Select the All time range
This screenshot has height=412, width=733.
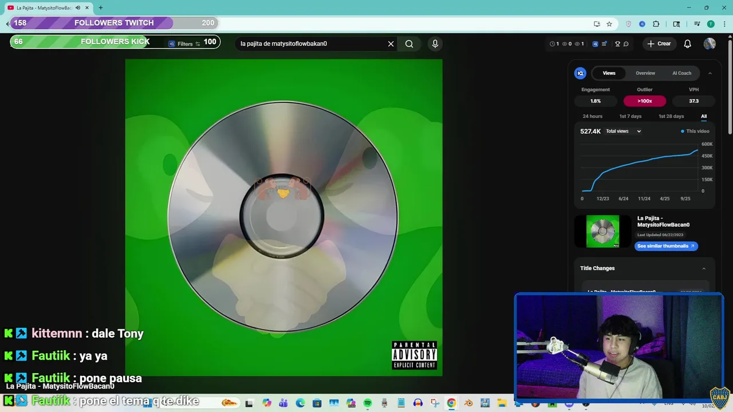tap(704, 116)
